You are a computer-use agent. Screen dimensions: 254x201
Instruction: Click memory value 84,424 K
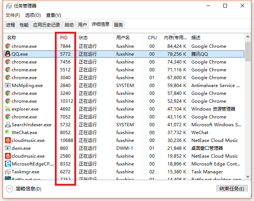click(177, 46)
